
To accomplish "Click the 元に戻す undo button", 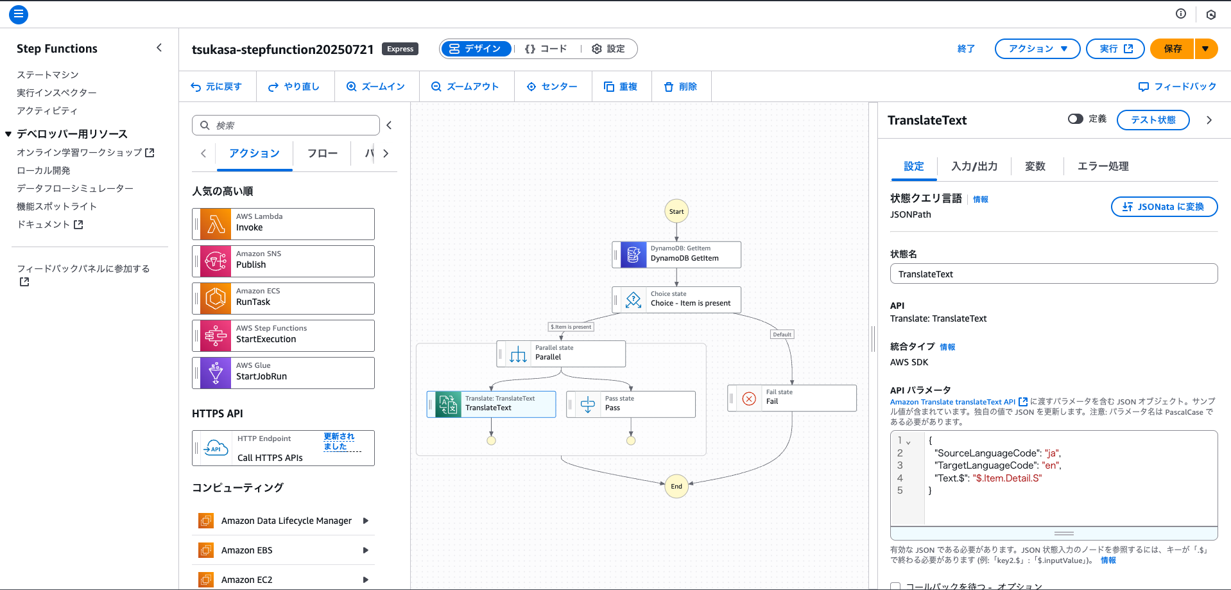I will click(x=217, y=87).
